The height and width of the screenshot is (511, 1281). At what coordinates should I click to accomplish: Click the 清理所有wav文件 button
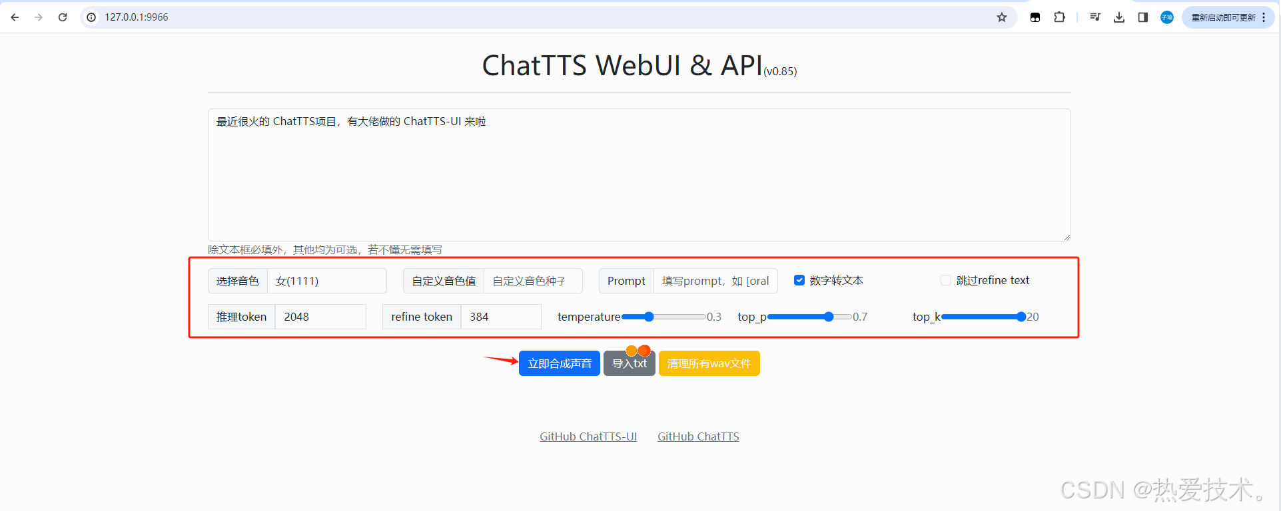click(709, 363)
